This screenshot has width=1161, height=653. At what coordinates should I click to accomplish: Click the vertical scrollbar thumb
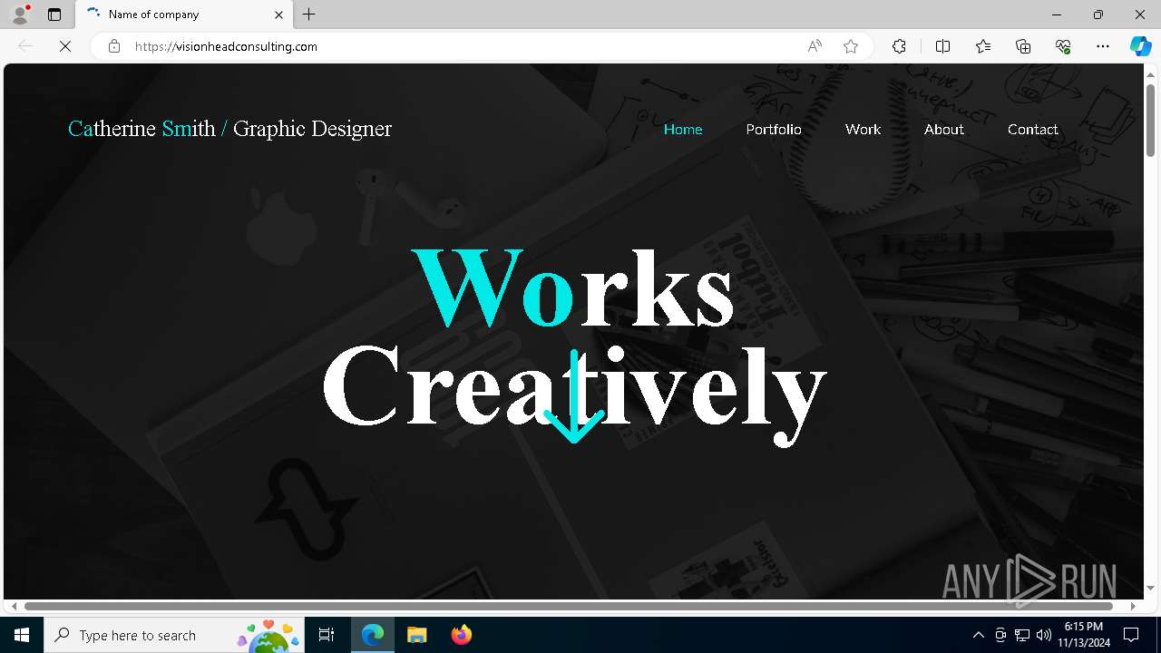(x=1151, y=121)
